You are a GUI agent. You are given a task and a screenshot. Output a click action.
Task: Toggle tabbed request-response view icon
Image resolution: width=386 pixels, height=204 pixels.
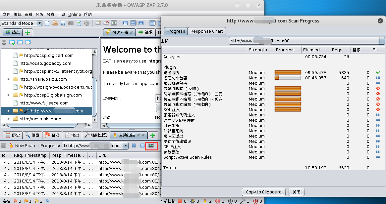152,23
